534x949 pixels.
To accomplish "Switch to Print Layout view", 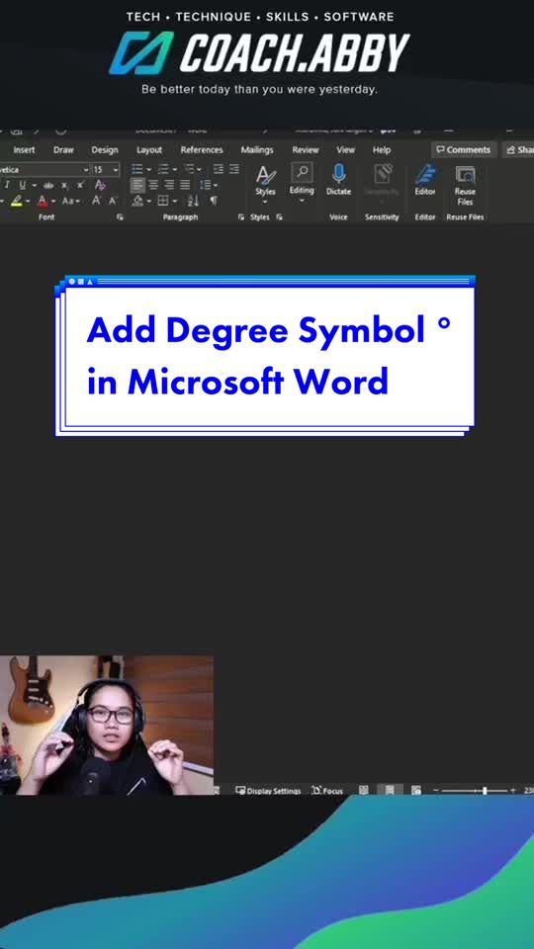I will (x=390, y=790).
